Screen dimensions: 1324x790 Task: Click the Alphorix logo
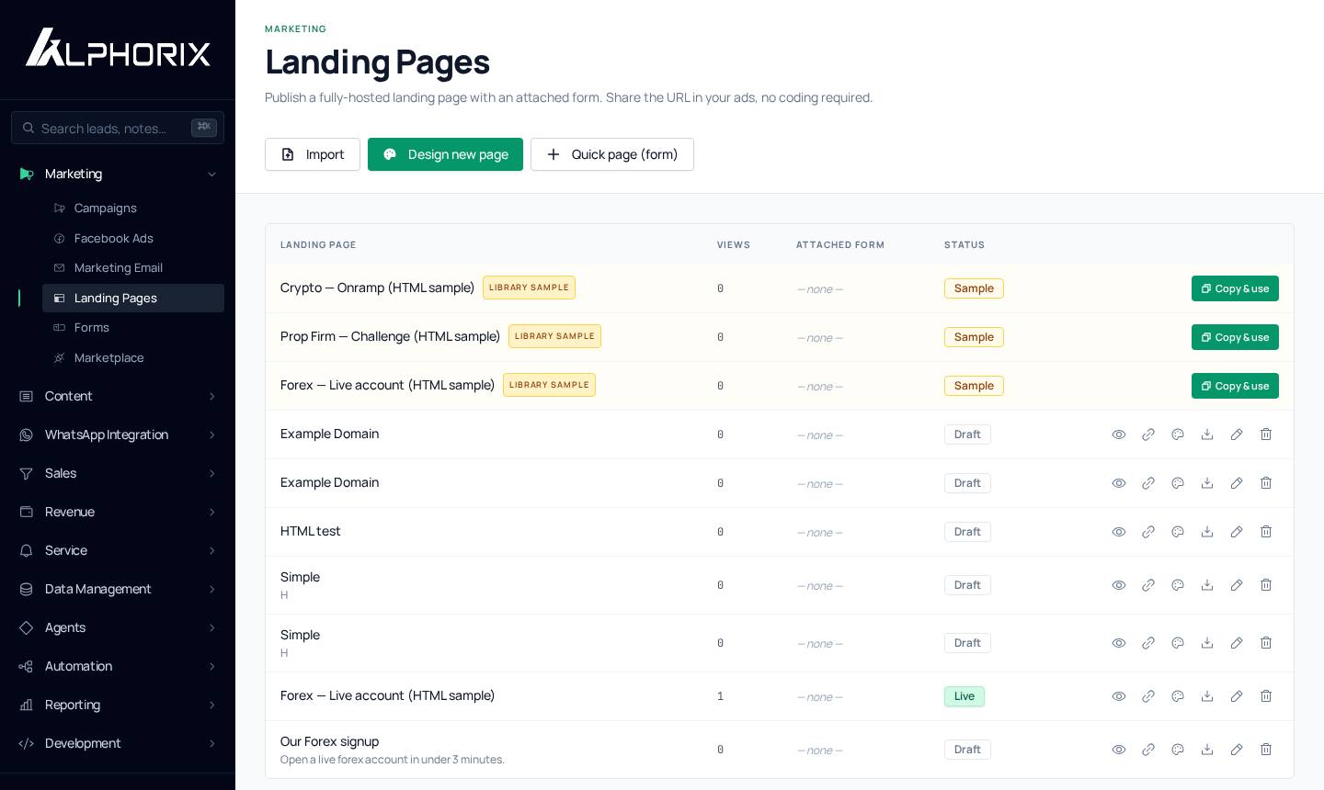click(x=118, y=47)
